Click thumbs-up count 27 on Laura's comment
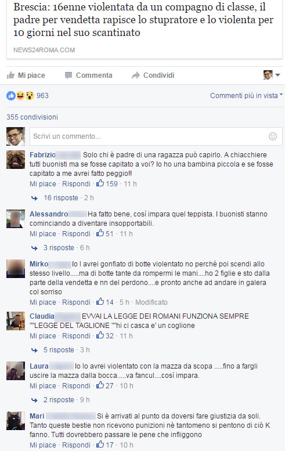Viewport: 285px width, 451px height. pos(105,385)
